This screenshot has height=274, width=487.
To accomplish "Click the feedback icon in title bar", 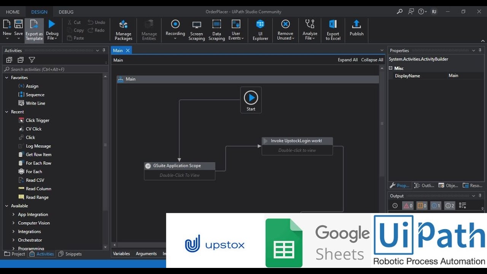I will pyautogui.click(x=411, y=12).
